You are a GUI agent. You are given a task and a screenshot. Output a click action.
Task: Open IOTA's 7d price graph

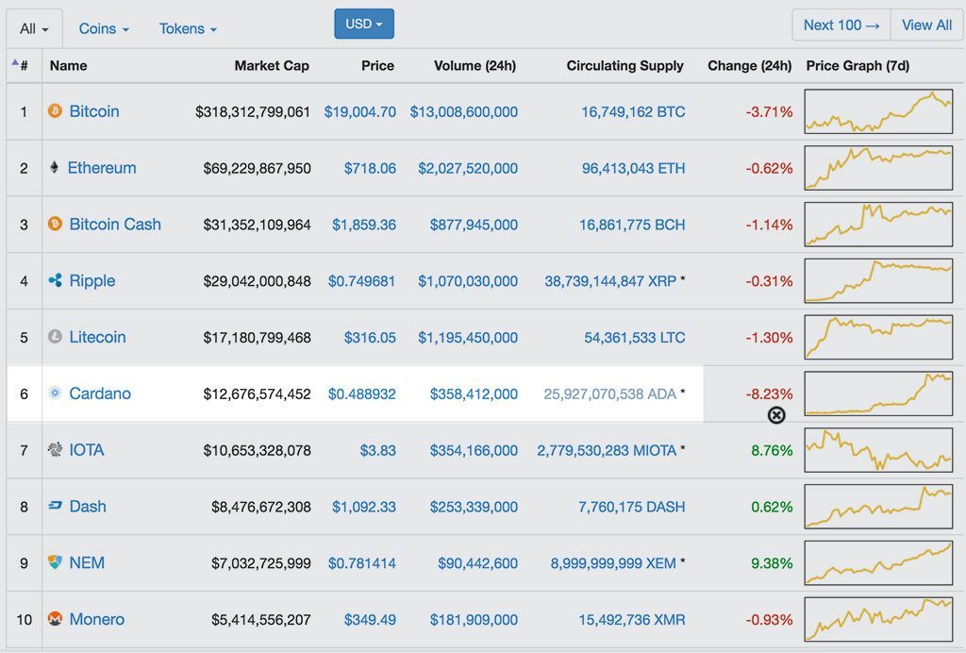coord(878,450)
